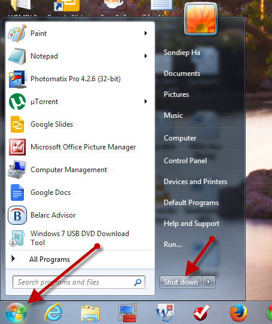
Task: Open the µTorrent program icon
Action: coord(17,102)
